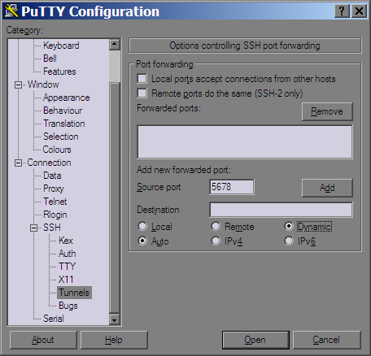Viewport: 371px width, 356px height.
Task: Click the Remove forwarded port button
Action: (327, 111)
